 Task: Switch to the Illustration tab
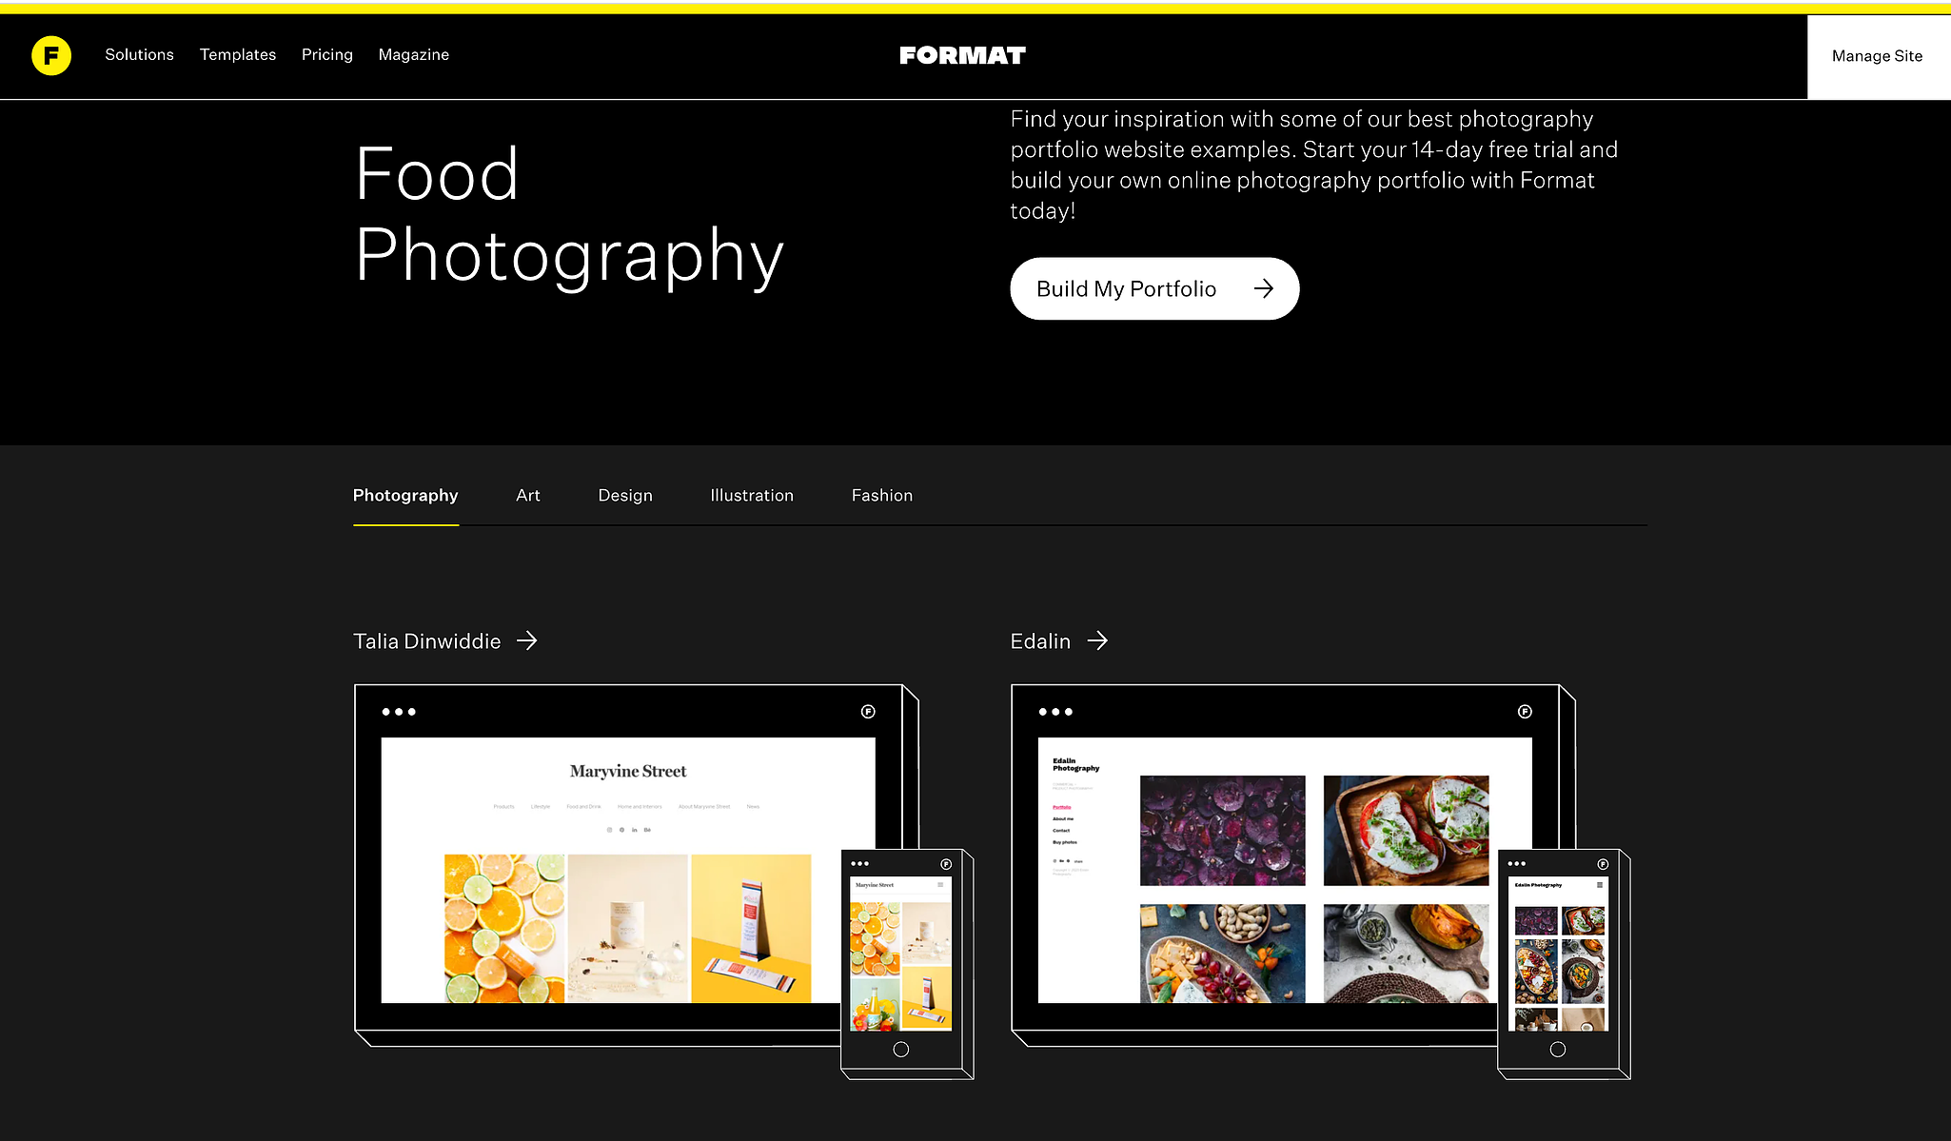(x=752, y=496)
